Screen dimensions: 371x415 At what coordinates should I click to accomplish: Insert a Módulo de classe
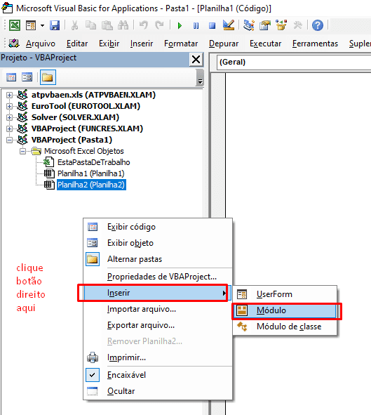click(x=285, y=327)
